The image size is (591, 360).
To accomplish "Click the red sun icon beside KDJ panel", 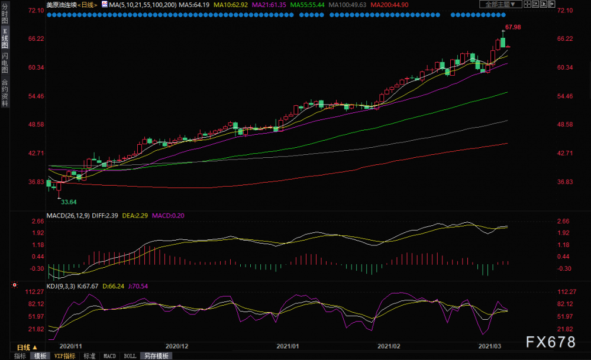I will [15, 285].
